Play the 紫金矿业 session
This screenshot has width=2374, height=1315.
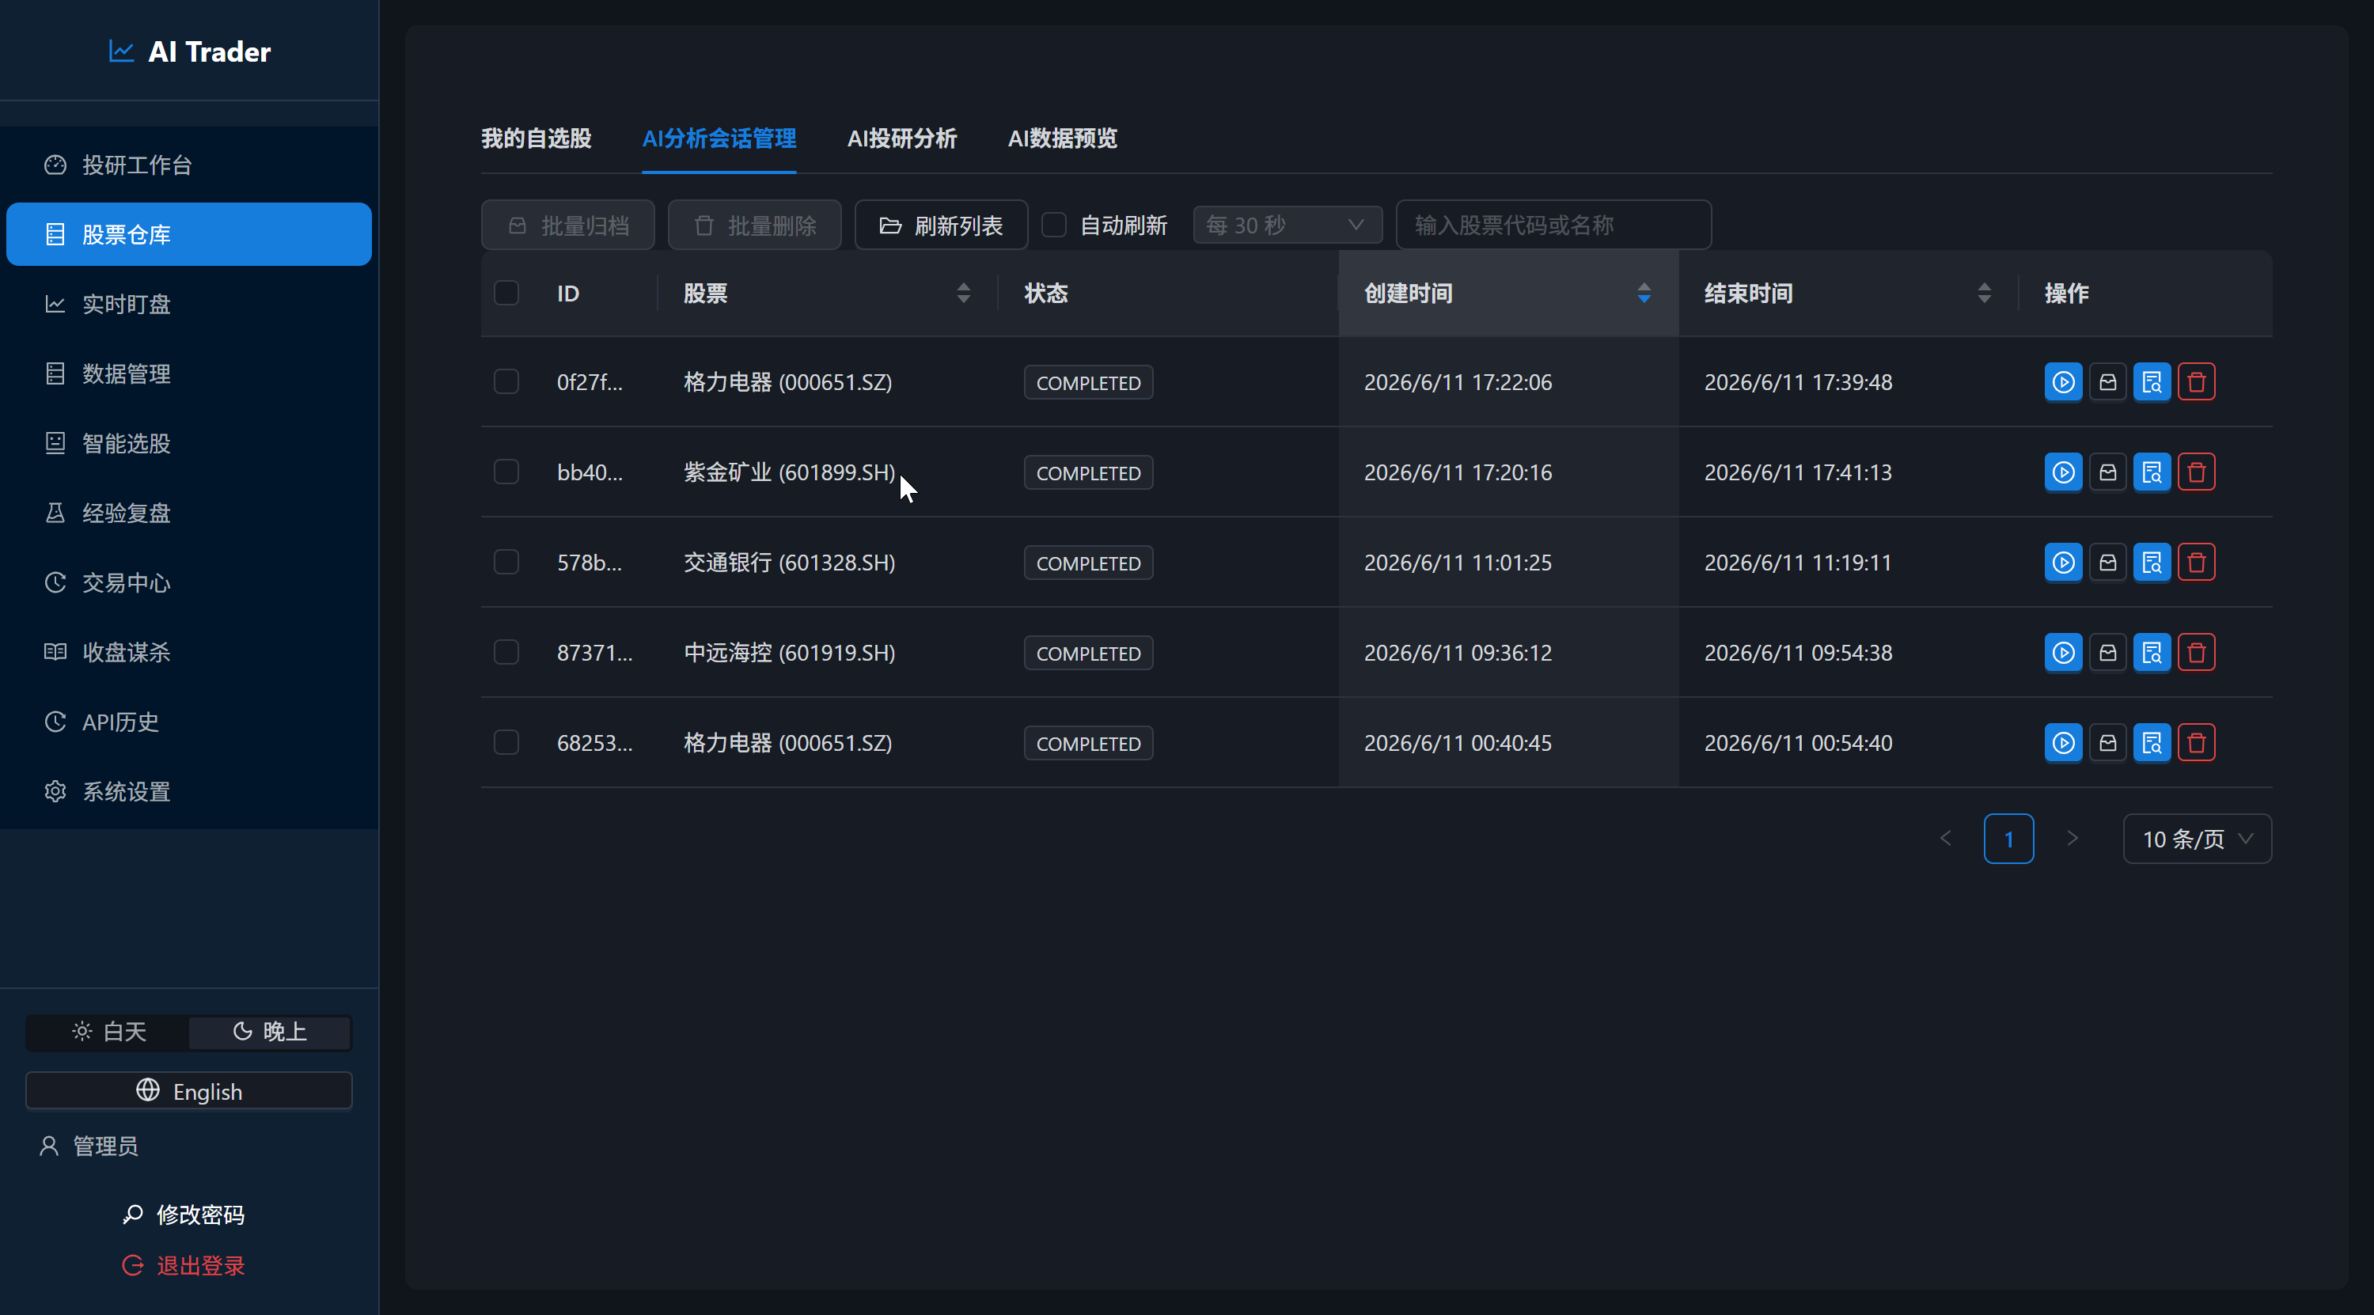tap(2062, 472)
